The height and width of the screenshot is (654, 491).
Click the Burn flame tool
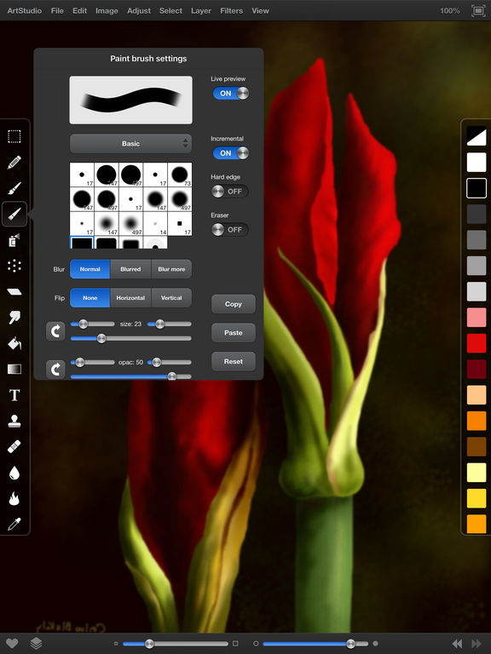(14, 498)
